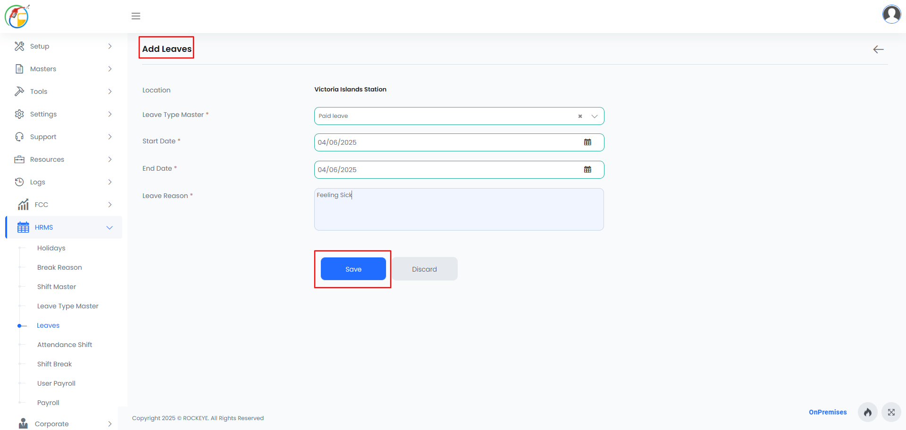This screenshot has width=906, height=430.
Task: Click the End Date input field
Action: (459, 170)
